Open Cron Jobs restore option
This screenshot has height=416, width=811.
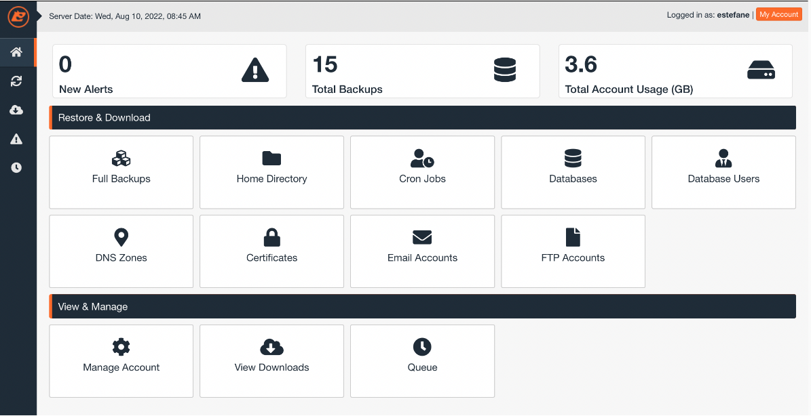click(x=422, y=172)
